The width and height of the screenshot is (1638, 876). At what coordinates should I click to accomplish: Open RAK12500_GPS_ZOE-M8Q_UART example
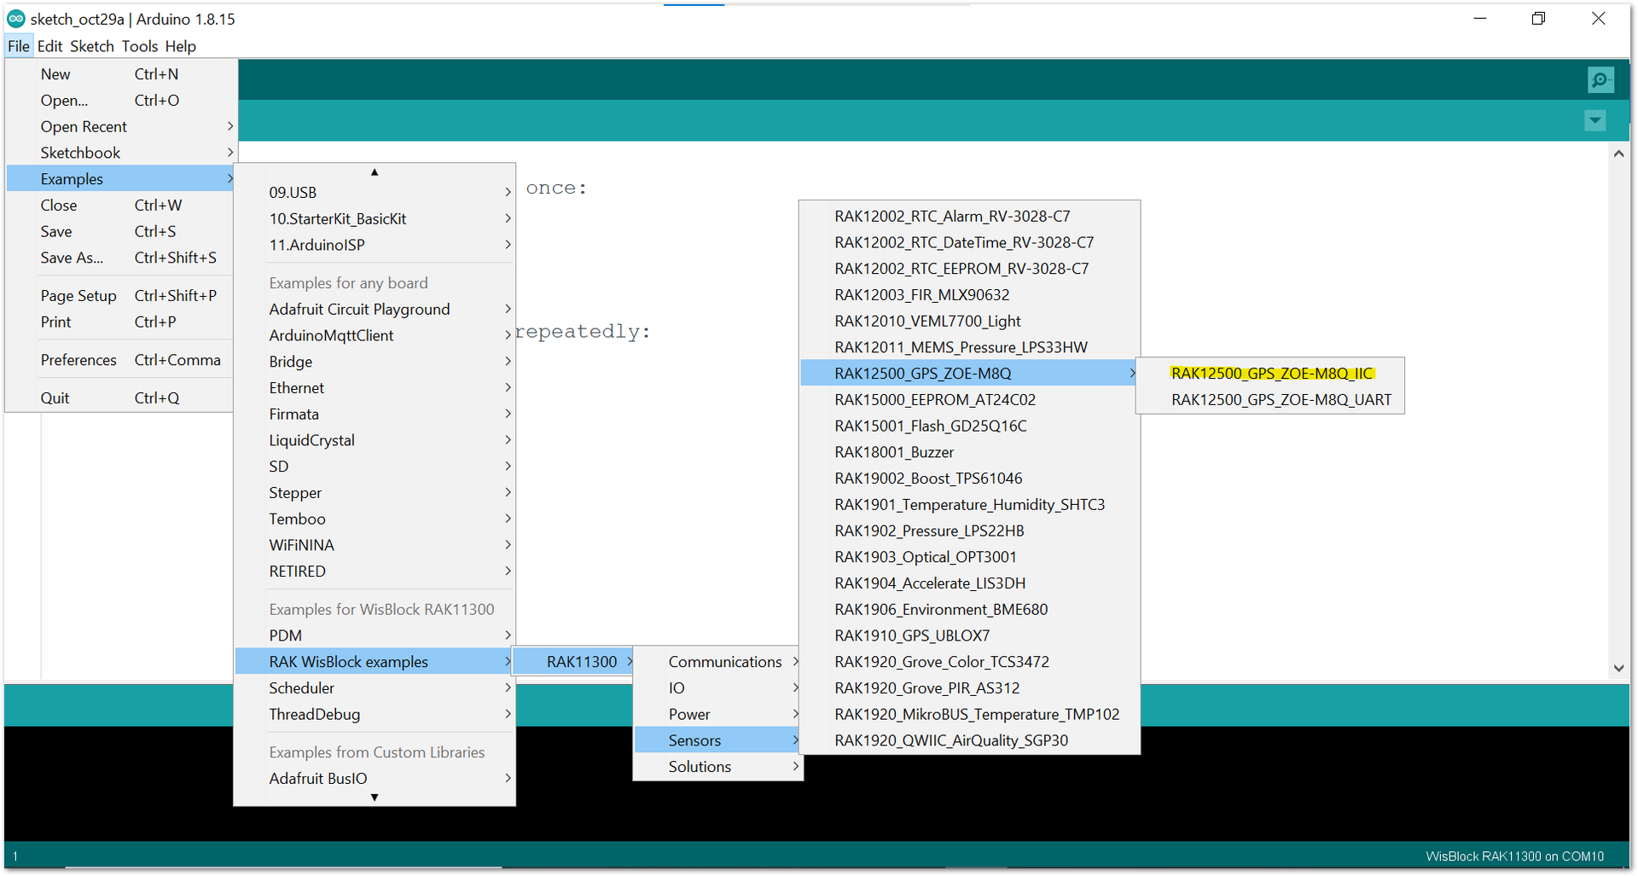[1270, 400]
